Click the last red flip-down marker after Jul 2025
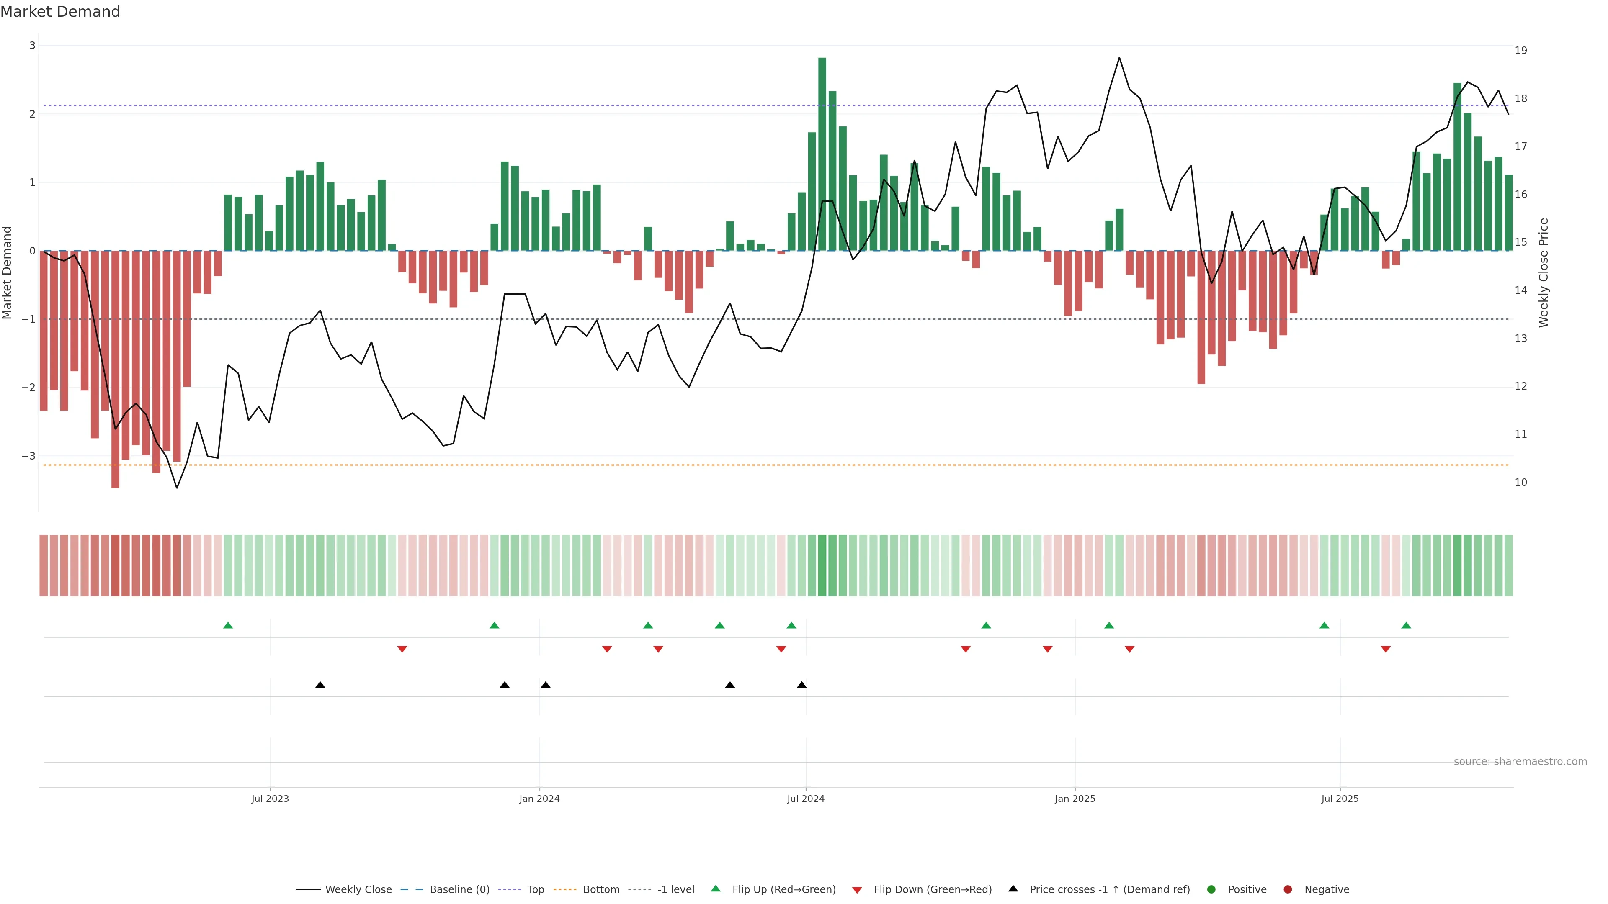Screen dimensions: 1608x904 coord(1386,649)
